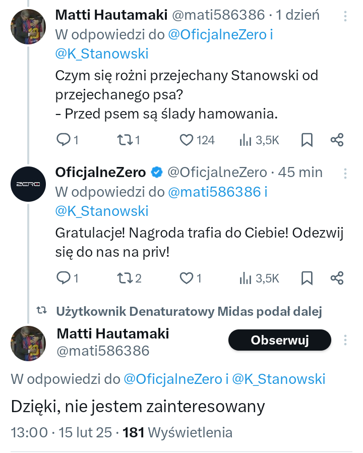363x453 pixels.
Task: View analytics of OficjalneZero's tweet
Action: coord(259,277)
